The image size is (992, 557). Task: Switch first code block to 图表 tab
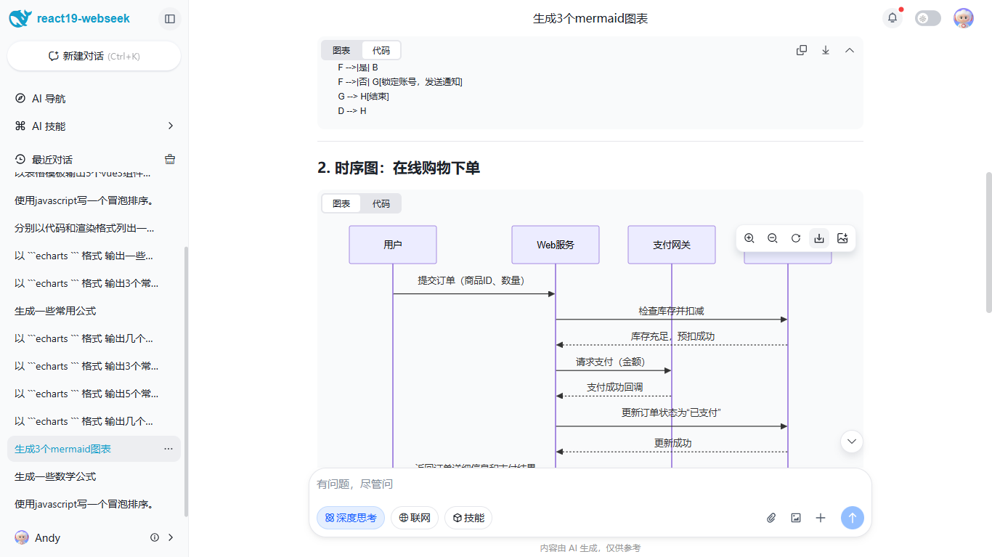pyautogui.click(x=341, y=50)
